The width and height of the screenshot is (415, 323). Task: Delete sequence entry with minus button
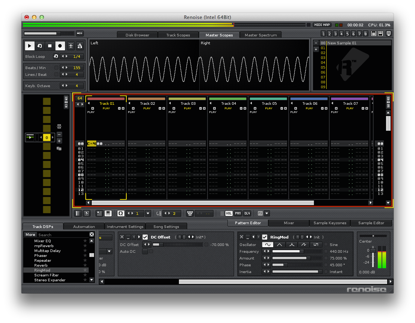pos(59,135)
